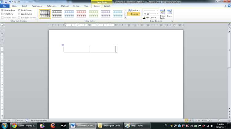Open the Windows Start orb
The height and width of the screenshot is (129, 231).
pyautogui.click(x=4, y=126)
